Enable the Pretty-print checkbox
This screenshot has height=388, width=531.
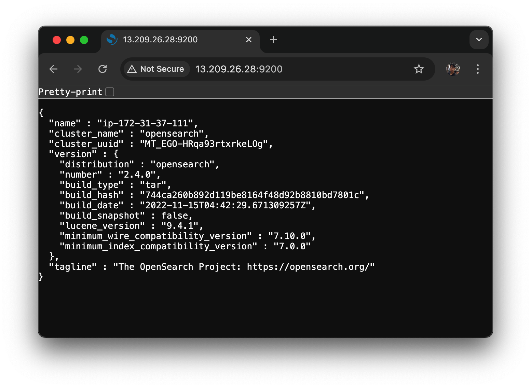(x=110, y=92)
